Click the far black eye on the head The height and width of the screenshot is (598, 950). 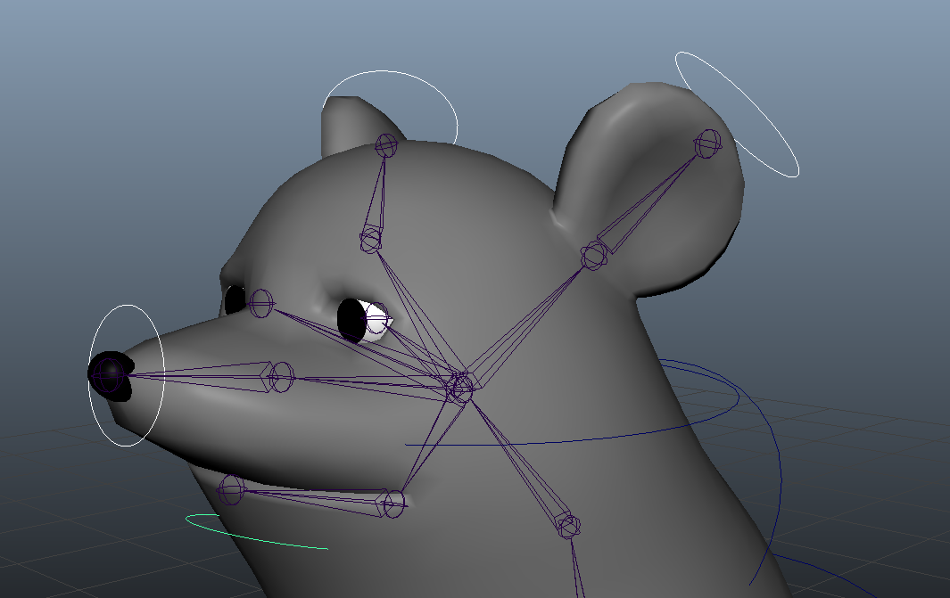pyautogui.click(x=234, y=299)
